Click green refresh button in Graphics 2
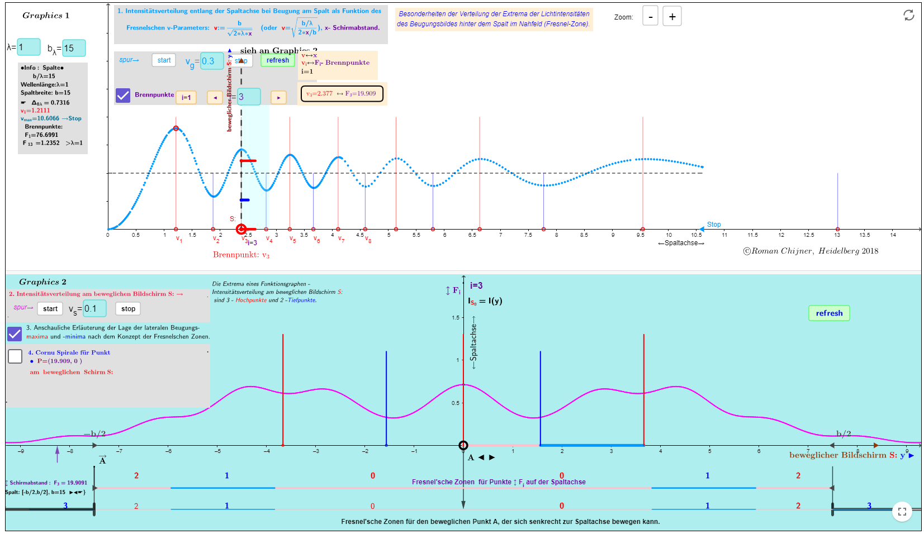This screenshot has height=534, width=924. tap(829, 313)
